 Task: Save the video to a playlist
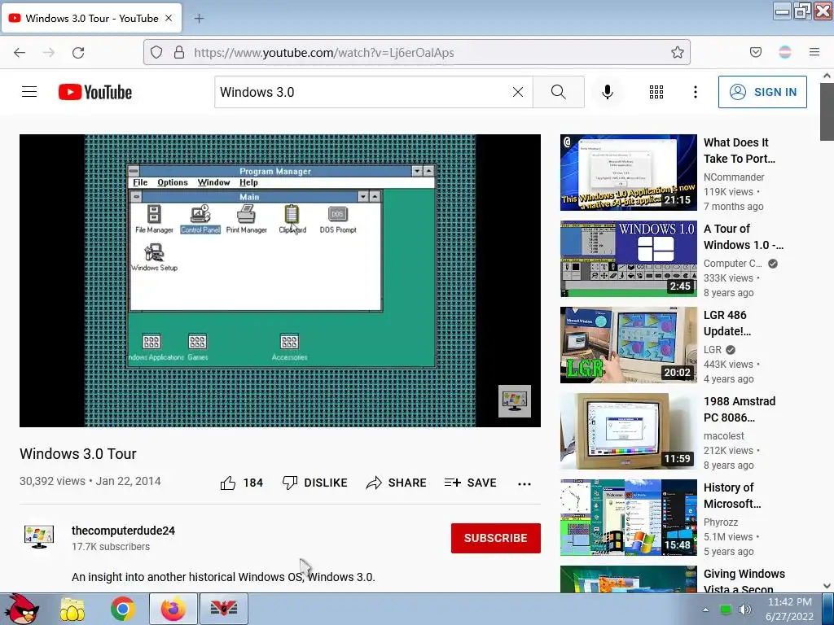pyautogui.click(x=470, y=483)
